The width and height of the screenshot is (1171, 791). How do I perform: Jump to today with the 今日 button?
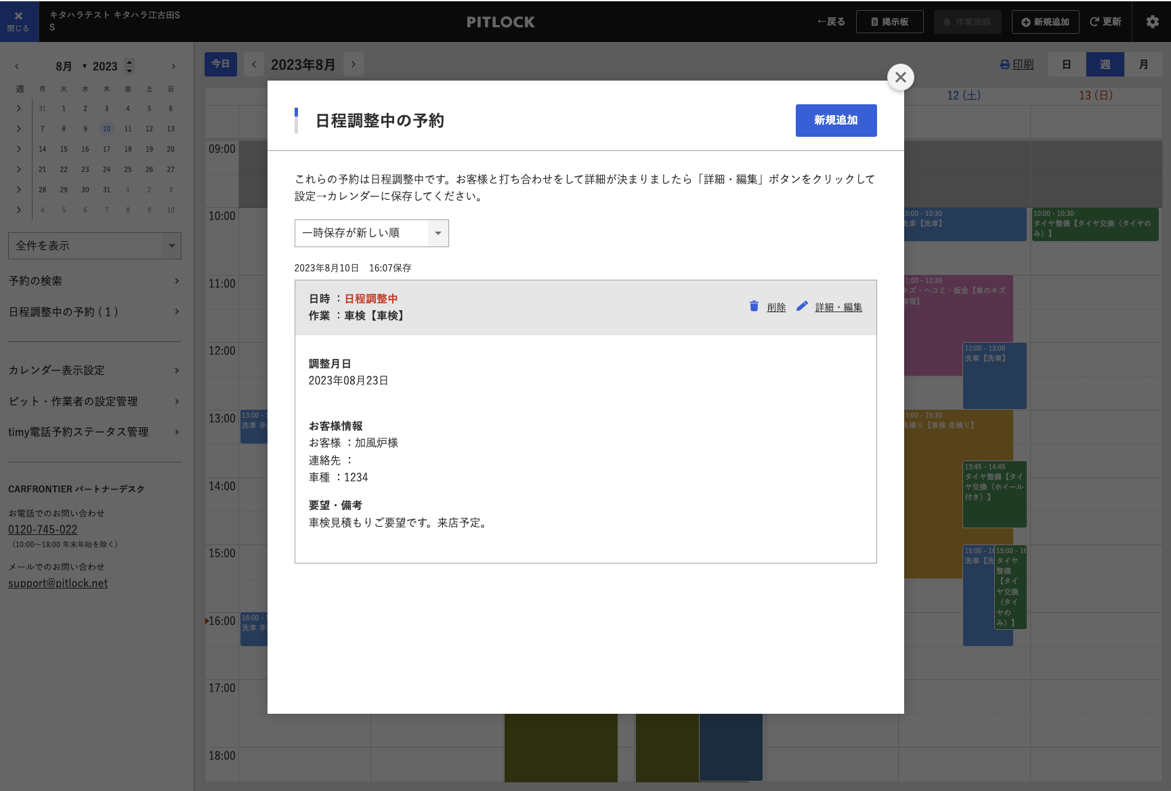(x=220, y=64)
